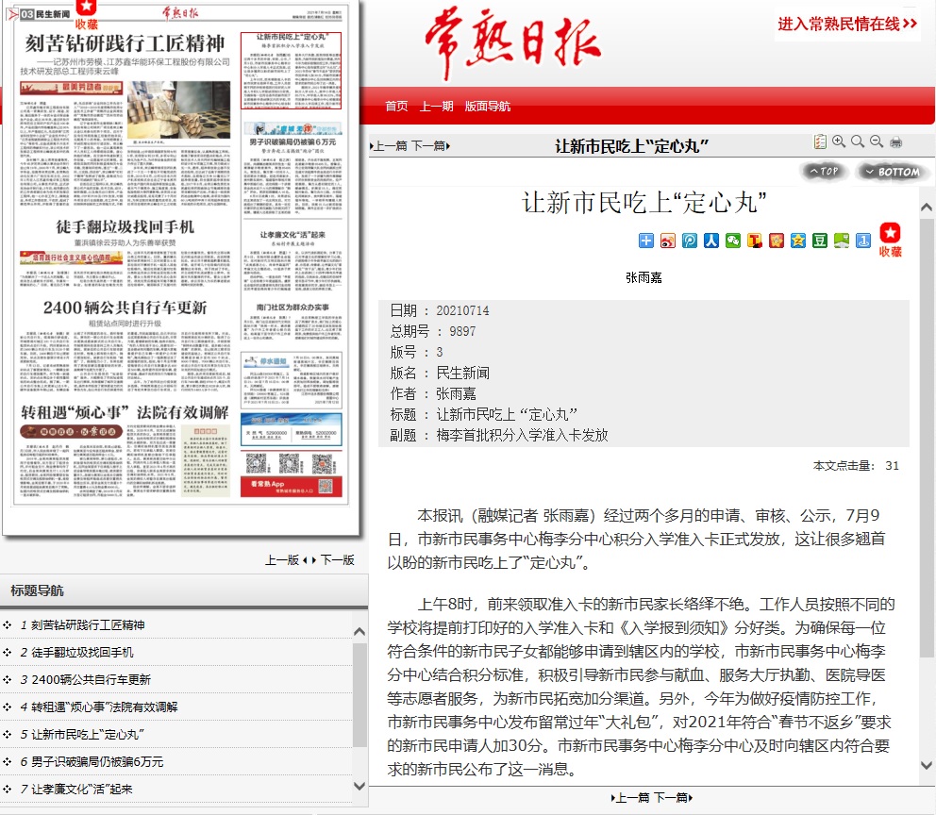936x815 pixels.
Task: Click the 收藏 star above newspaper page
Action: click(x=87, y=15)
